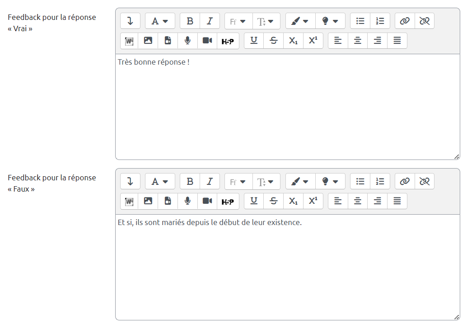467x324 pixels.
Task: Toggle underline in the « Vrai » feedback editor
Action: click(x=254, y=41)
